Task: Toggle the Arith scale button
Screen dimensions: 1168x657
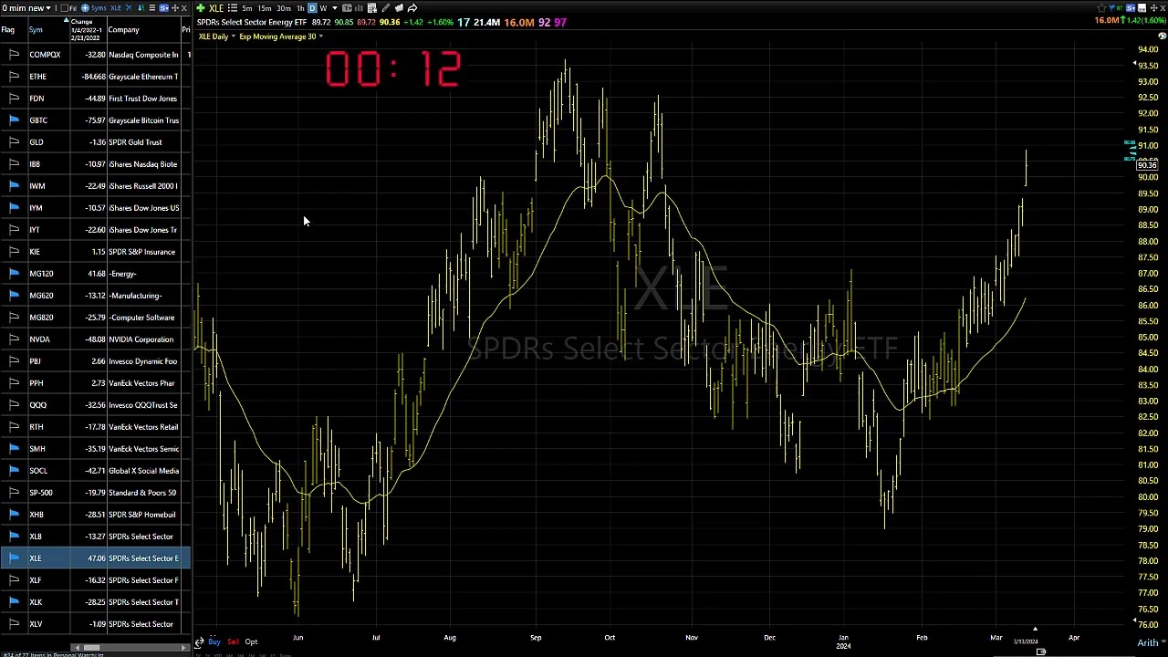Action: click(1148, 643)
